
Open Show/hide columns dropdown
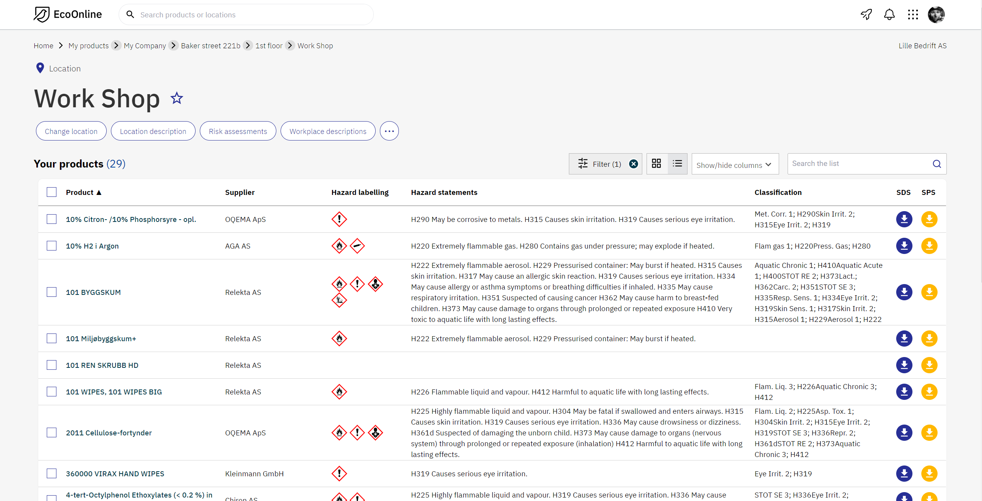735,164
